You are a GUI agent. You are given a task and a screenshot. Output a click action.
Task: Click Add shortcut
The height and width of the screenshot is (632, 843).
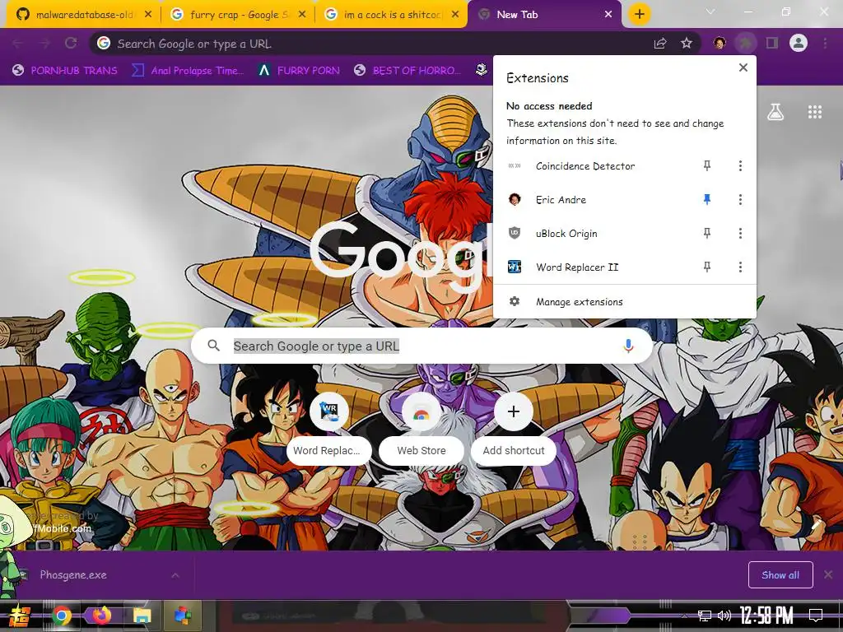[x=514, y=427]
